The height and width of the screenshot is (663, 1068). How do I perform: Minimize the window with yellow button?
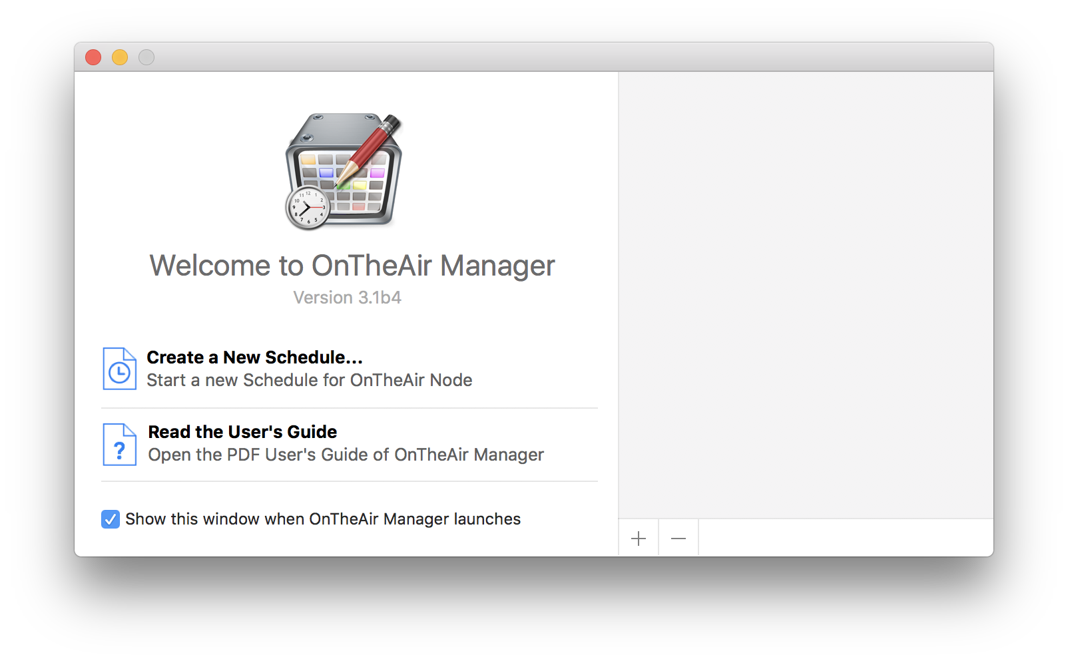coord(120,57)
